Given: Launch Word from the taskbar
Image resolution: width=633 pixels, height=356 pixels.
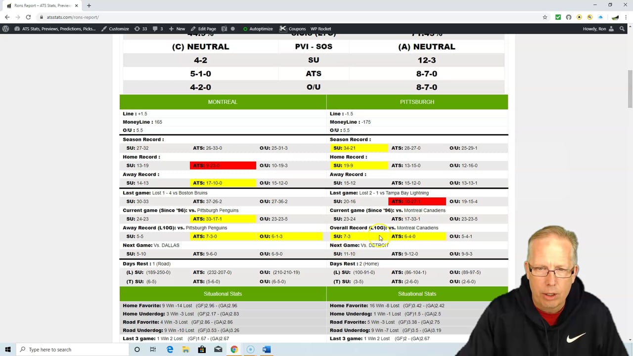Looking at the screenshot, I should (266, 350).
